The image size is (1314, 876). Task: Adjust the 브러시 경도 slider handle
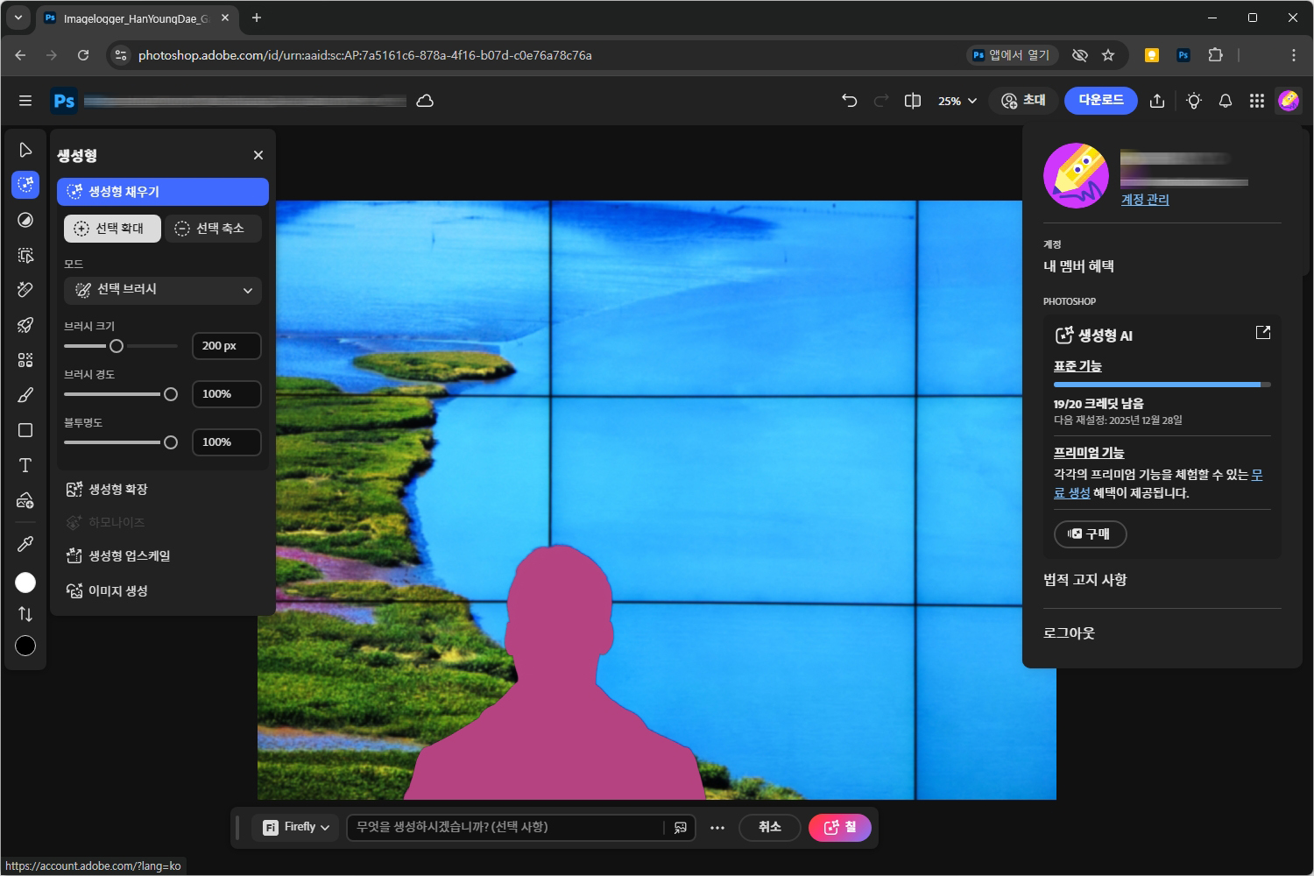[x=171, y=394]
